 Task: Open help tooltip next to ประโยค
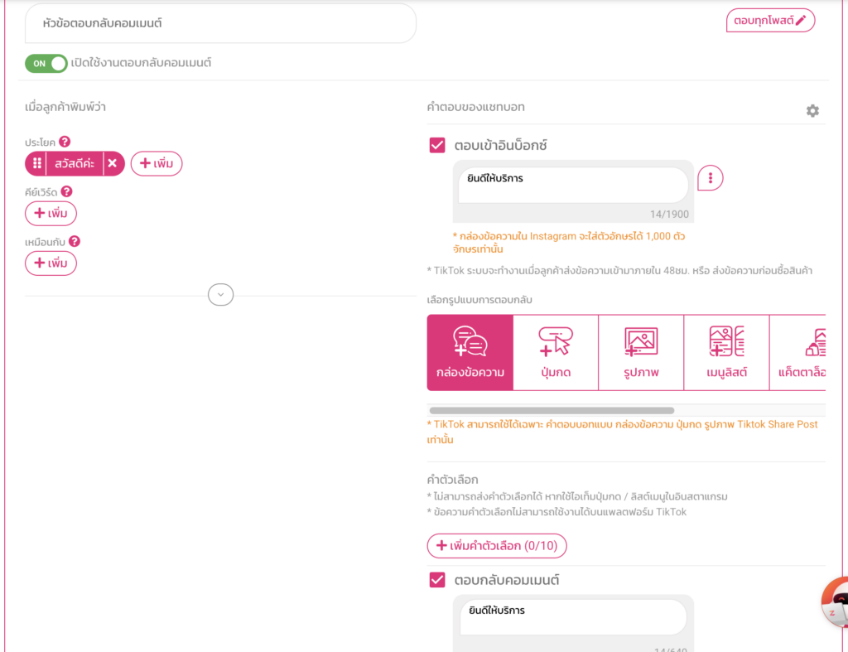click(65, 142)
